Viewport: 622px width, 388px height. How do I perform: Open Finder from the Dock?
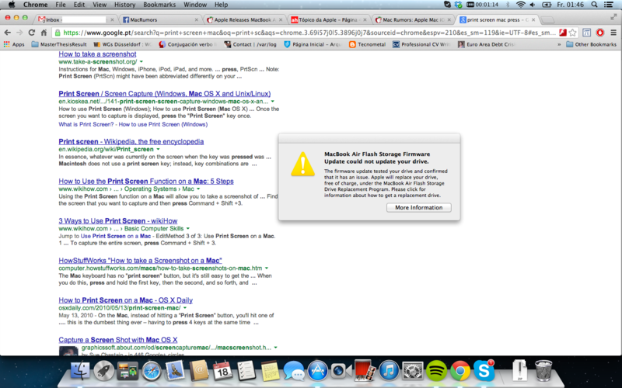click(x=80, y=371)
